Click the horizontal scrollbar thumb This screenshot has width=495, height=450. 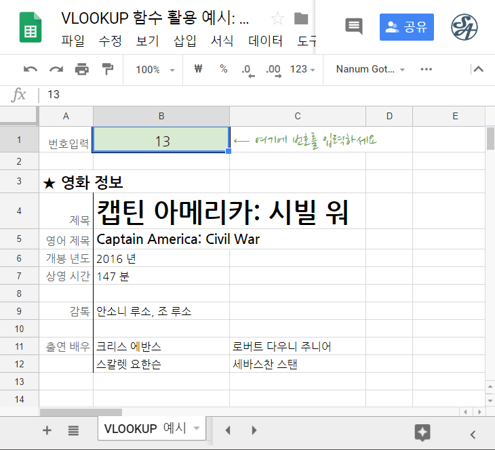click(81, 412)
